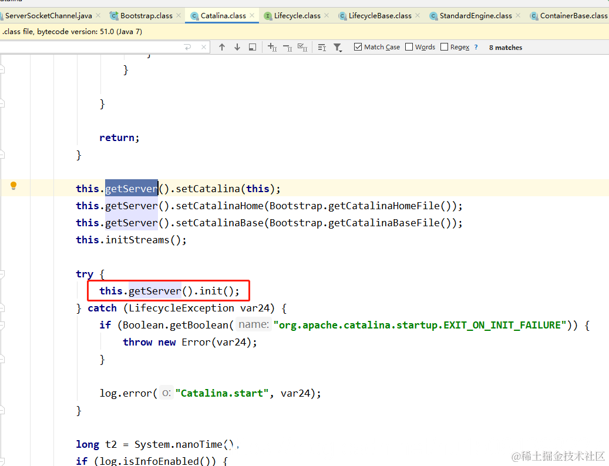Click setCatalinaBase method call
The image size is (609, 466).
220,223
